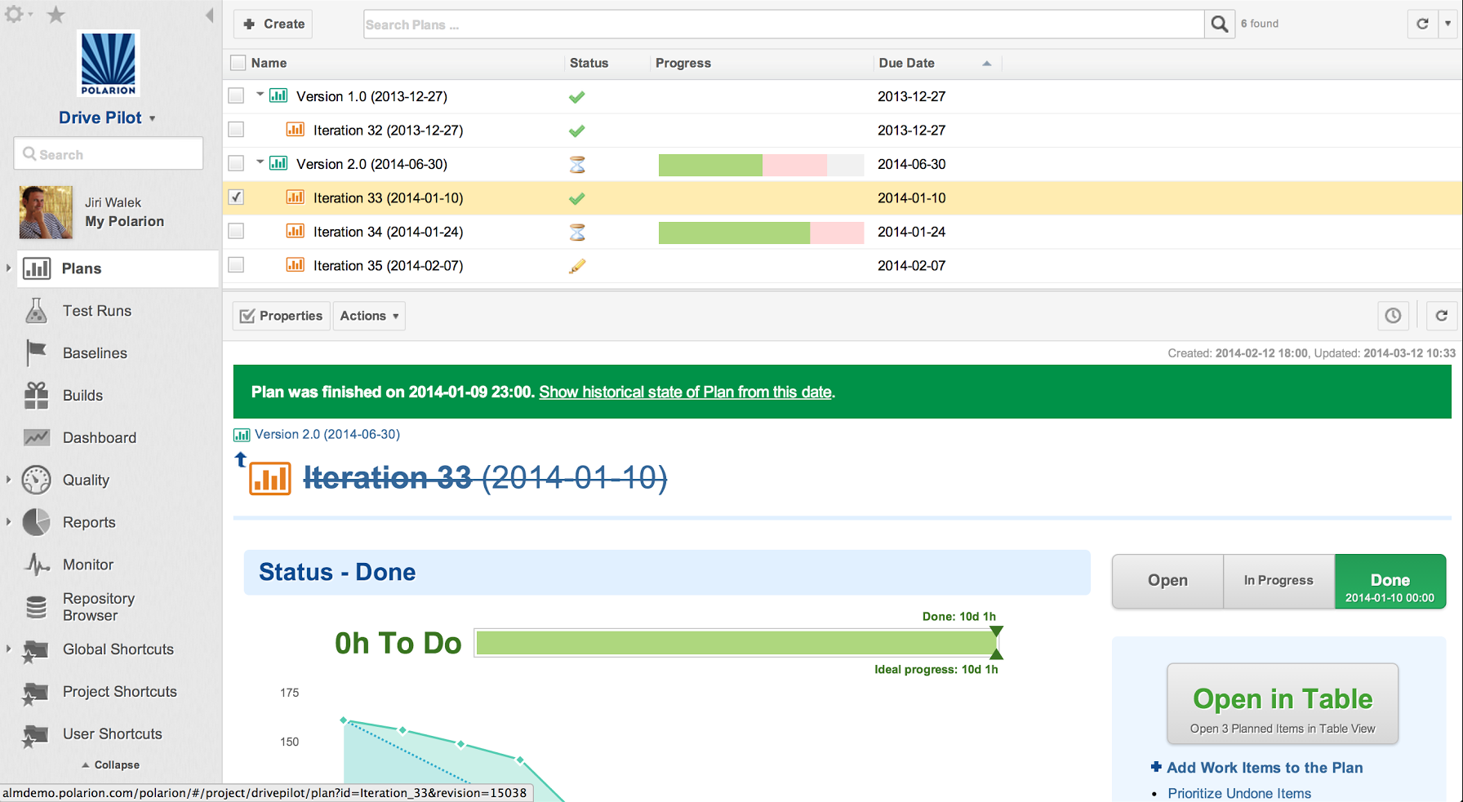Click the Version 2.0 progress bar
The width and height of the screenshot is (1463, 802).
point(760,165)
